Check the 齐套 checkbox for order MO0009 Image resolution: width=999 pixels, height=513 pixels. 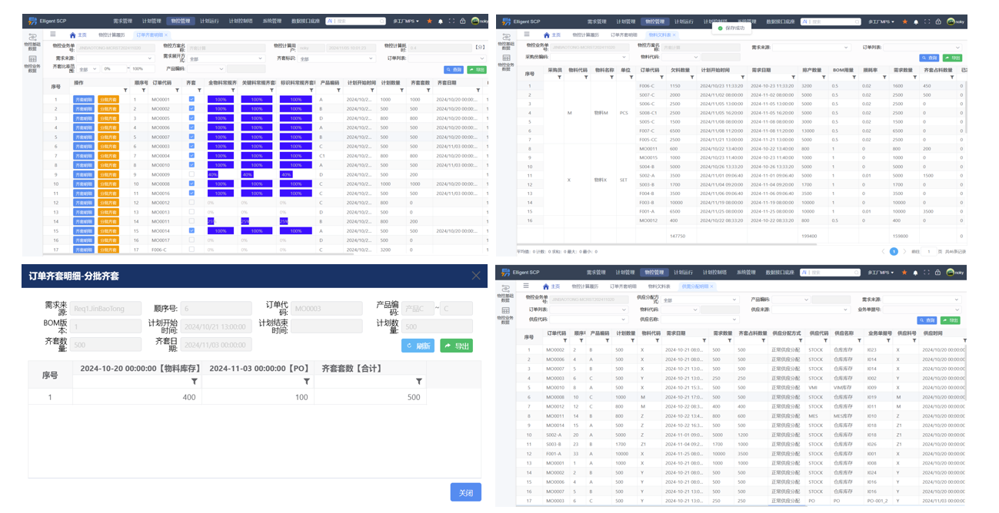point(191,174)
